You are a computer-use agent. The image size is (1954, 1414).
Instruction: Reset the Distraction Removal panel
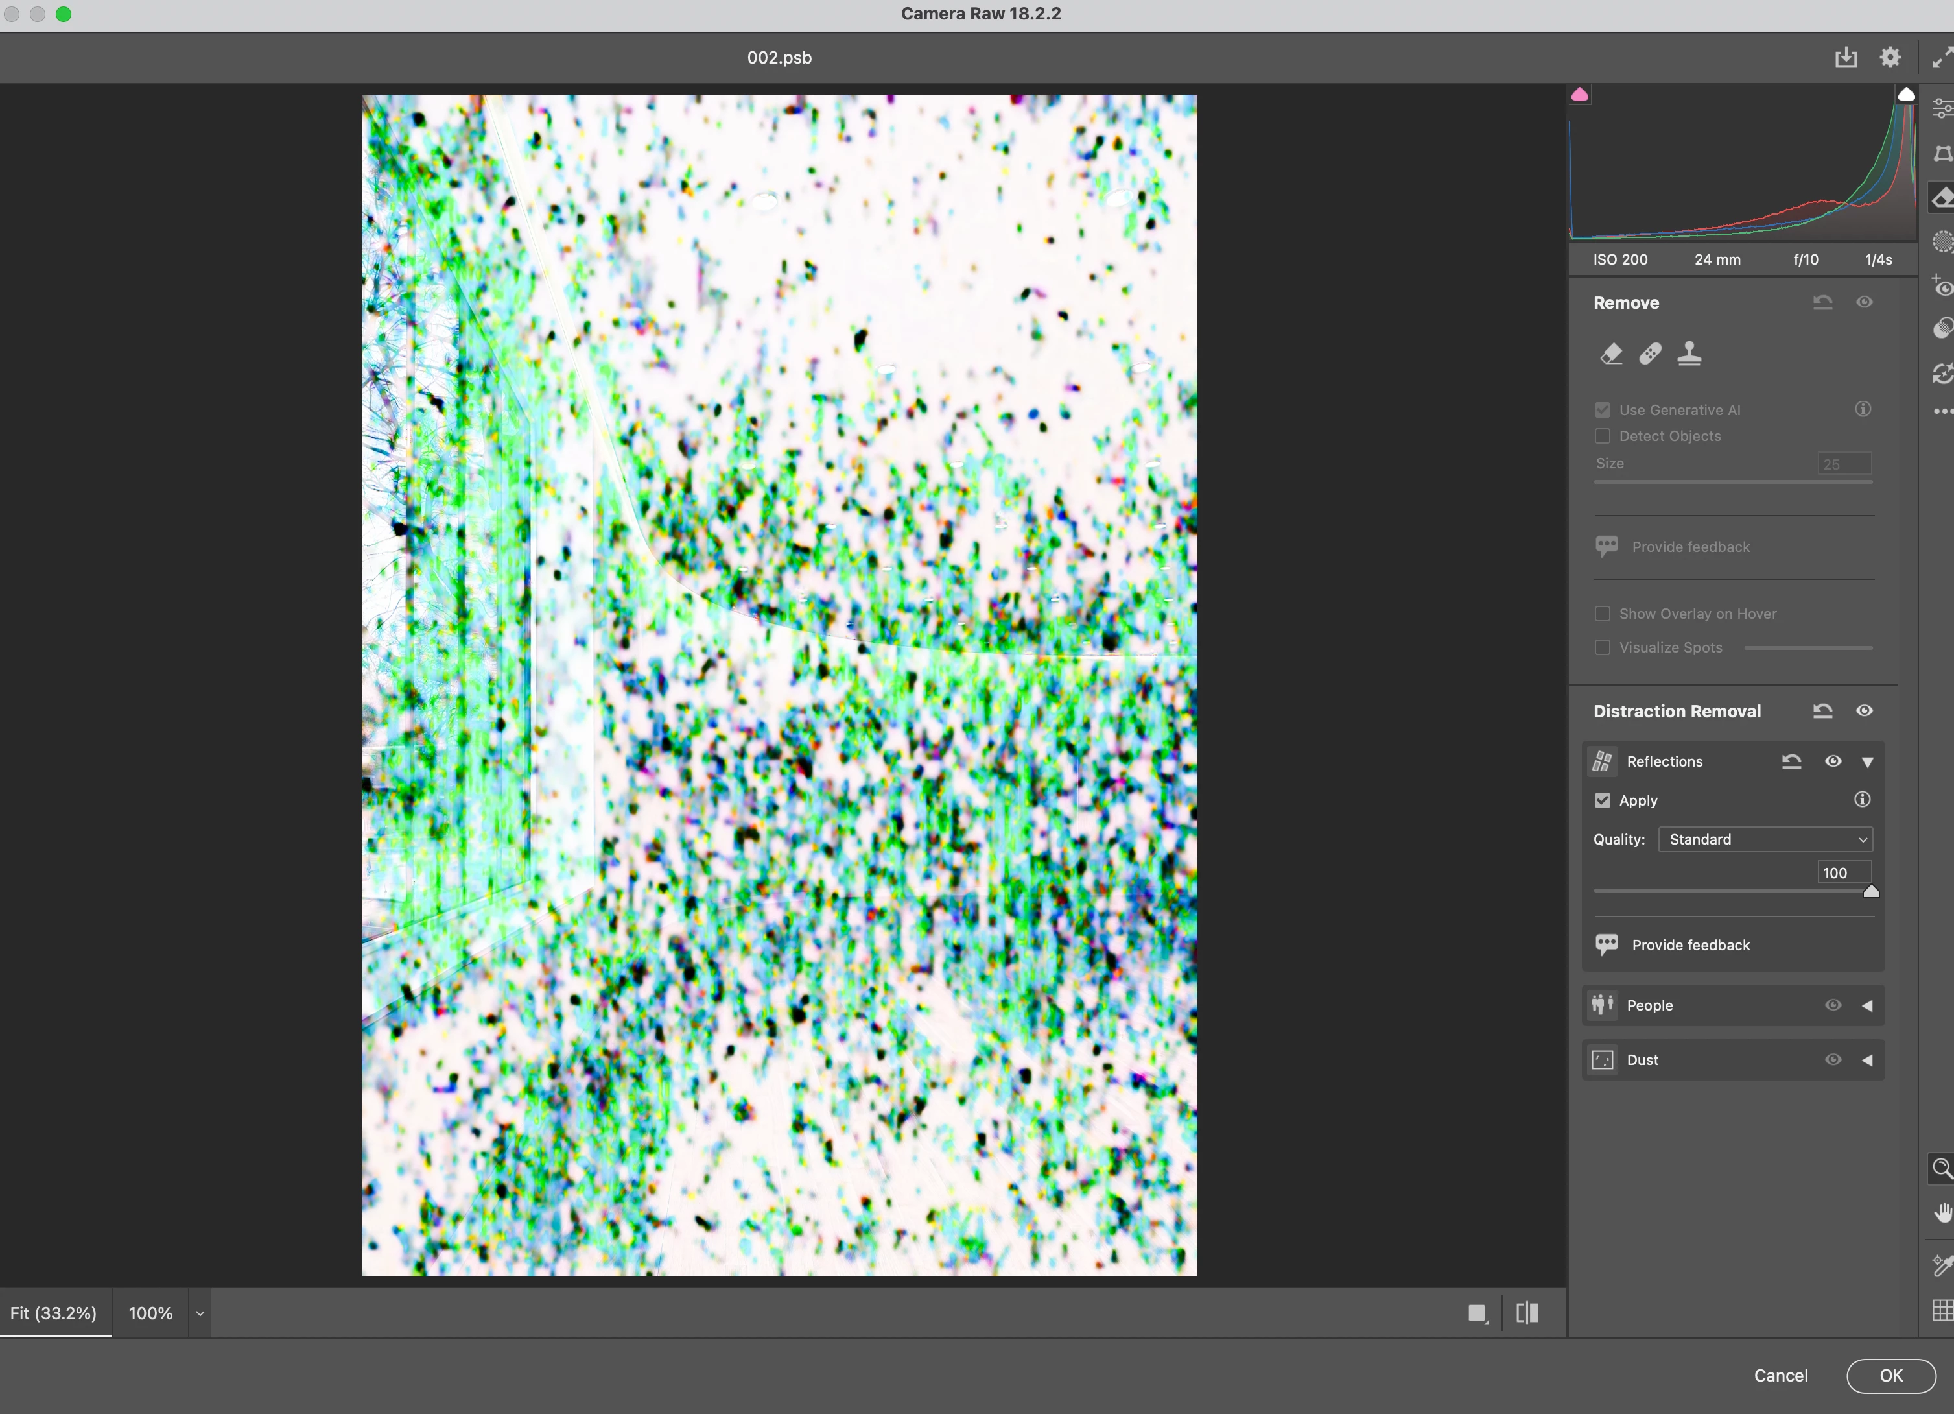1822,712
